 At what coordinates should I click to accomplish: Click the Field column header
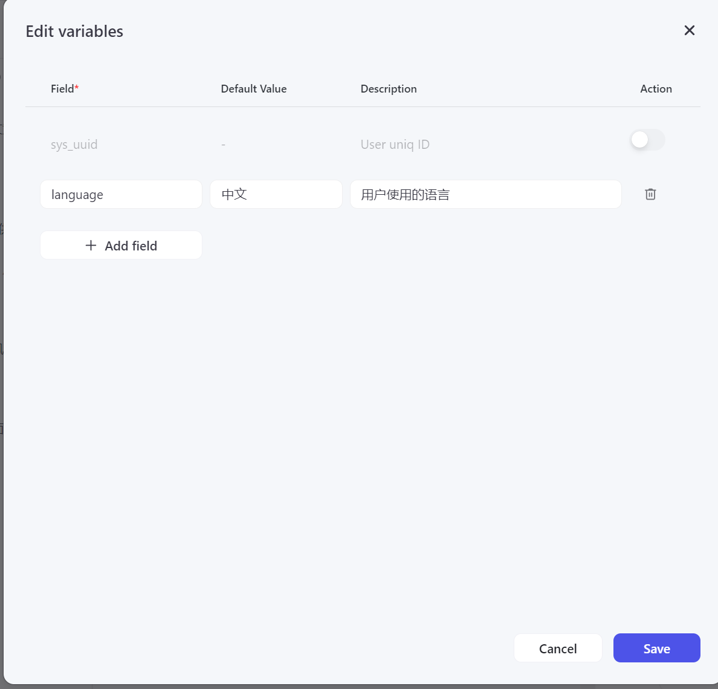(x=62, y=89)
